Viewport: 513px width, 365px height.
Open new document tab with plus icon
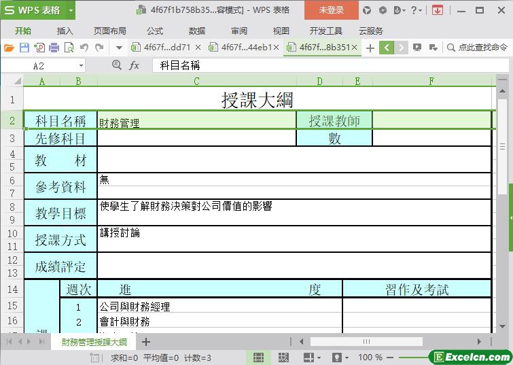370,48
